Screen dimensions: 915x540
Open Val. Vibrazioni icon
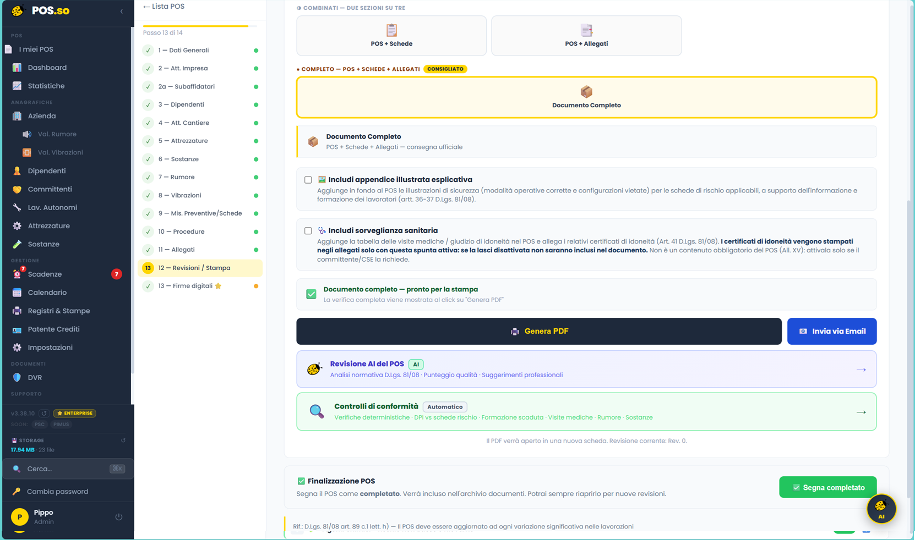coord(26,152)
